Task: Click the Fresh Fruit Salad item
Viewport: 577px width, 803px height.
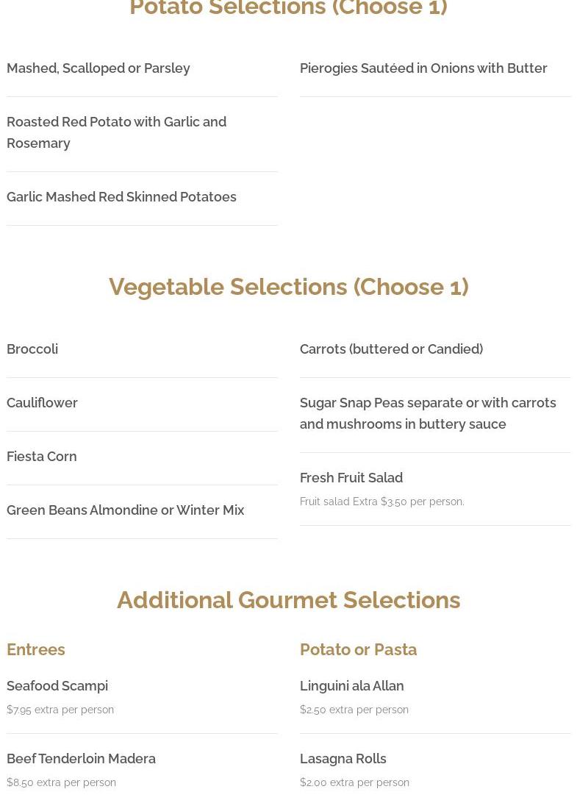Action: click(351, 478)
